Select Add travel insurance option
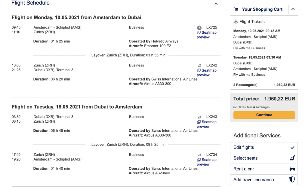308x187 pixels. coord(254,180)
